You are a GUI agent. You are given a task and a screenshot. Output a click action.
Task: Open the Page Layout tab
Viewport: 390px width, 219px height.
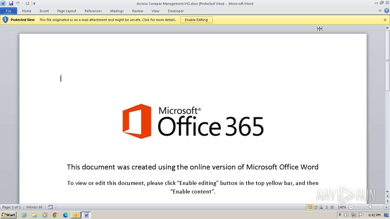67,11
